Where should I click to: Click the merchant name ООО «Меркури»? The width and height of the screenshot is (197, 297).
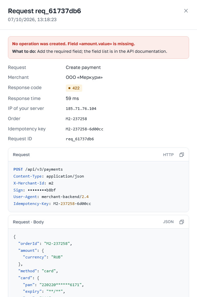point(84,77)
